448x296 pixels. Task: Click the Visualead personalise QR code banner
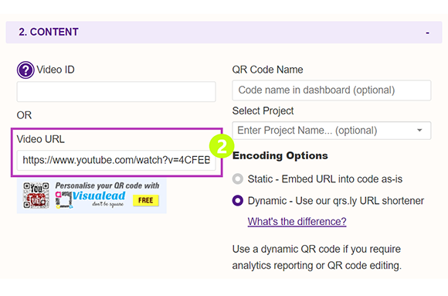pyautogui.click(x=91, y=196)
